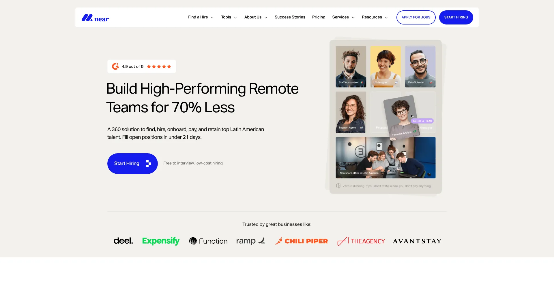Click the ramp logo
The height and width of the screenshot is (286, 554).
[251, 241]
